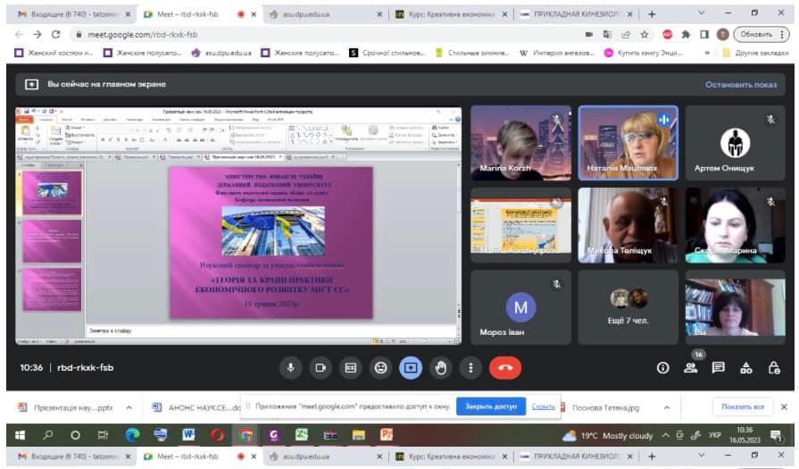Screen dimensions: 799x469
Task: Open Срочно! стильное bookmark
Action: [x=387, y=53]
